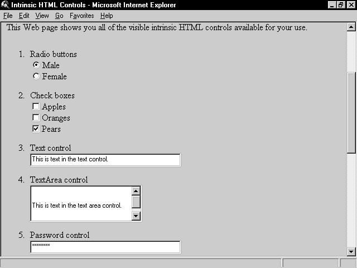This screenshot has width=357, height=268.
Task: Open the Edit menu
Action: [x=24, y=16]
